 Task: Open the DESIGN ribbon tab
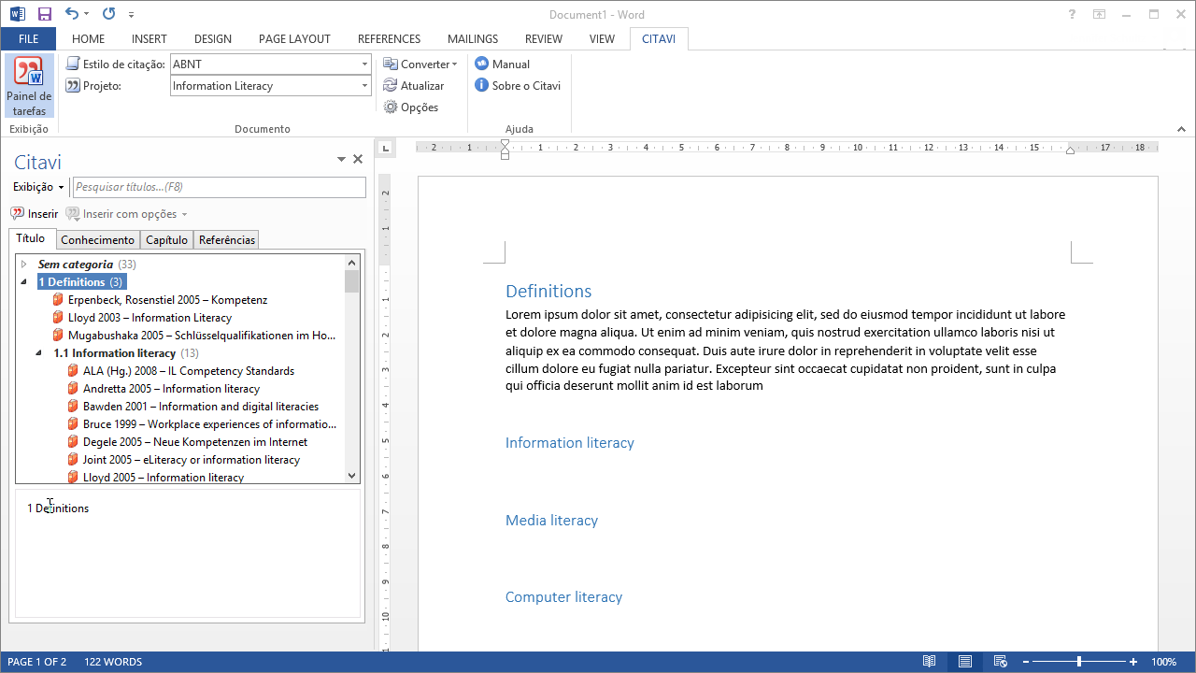213,39
